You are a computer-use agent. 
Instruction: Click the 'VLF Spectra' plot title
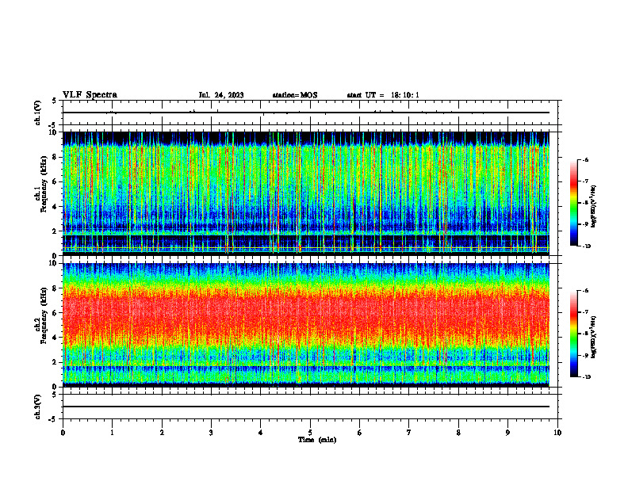[90, 95]
